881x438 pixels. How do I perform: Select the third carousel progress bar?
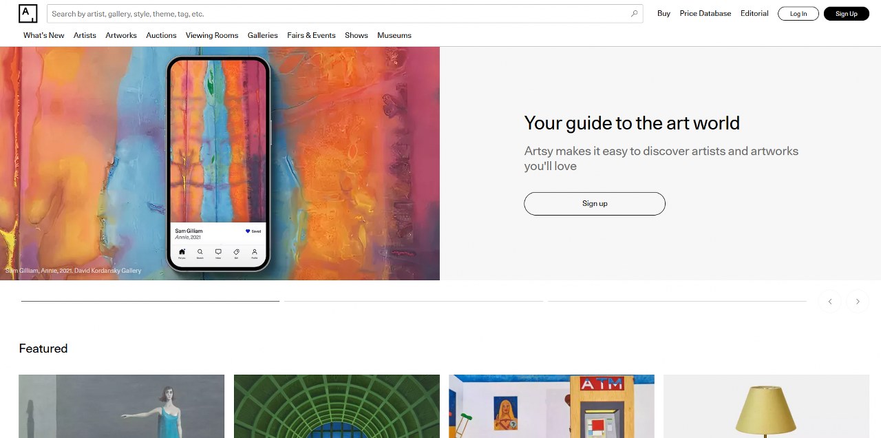click(x=677, y=301)
